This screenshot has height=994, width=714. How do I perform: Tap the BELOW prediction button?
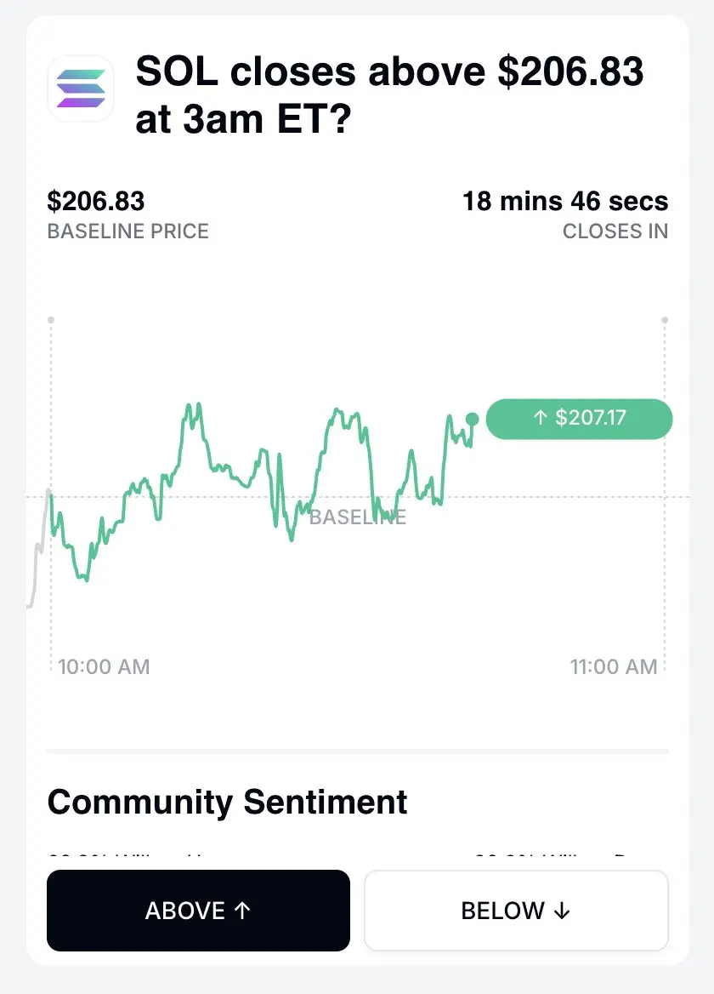coord(516,911)
